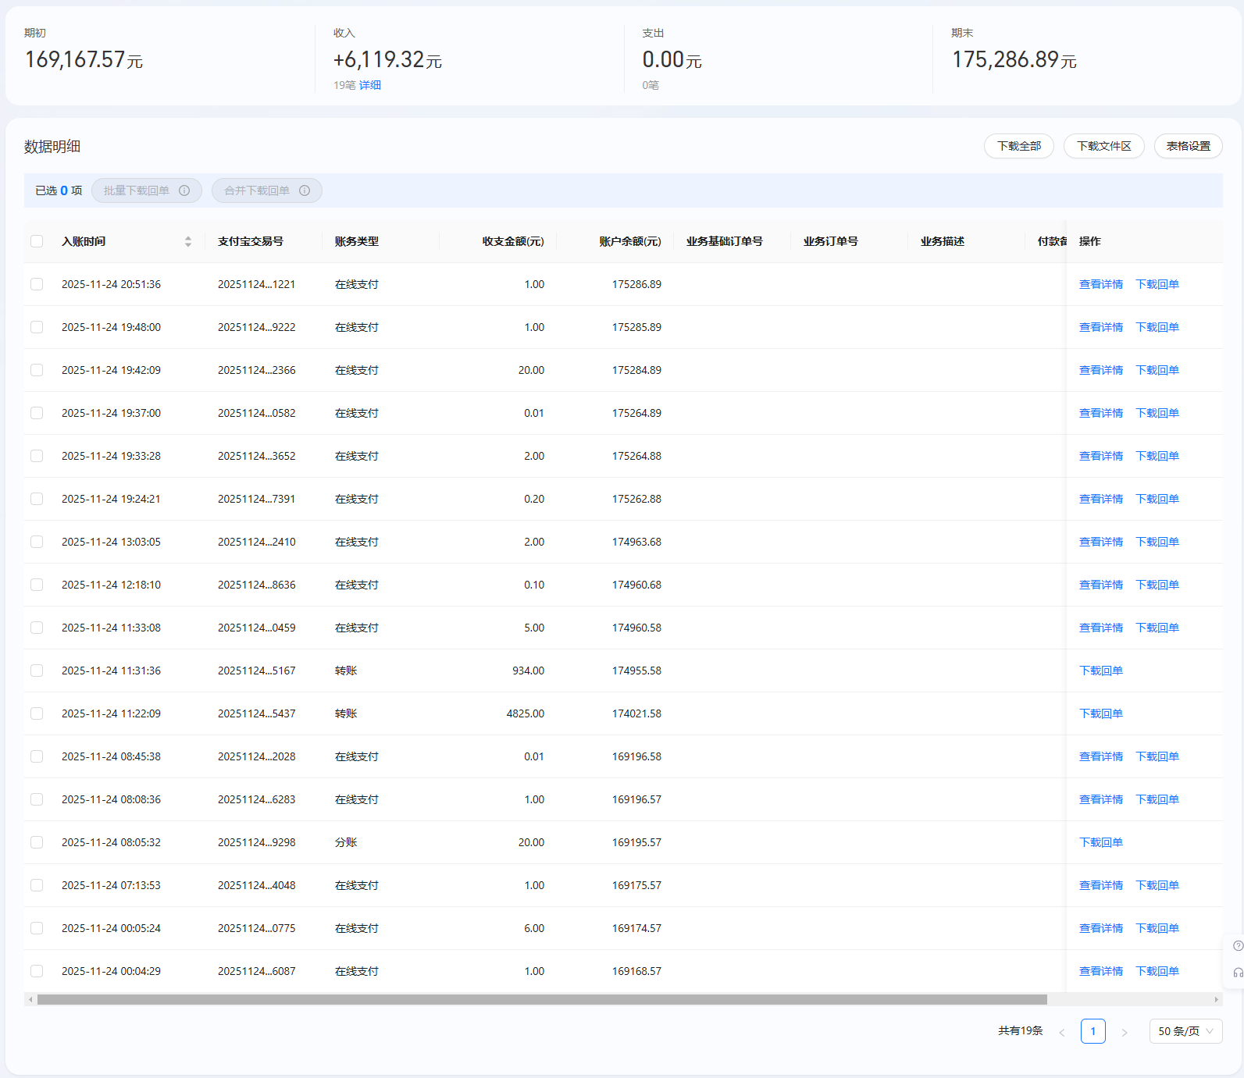The width and height of the screenshot is (1244, 1078).
Task: Go to next page arrow
Action: [1125, 1032]
